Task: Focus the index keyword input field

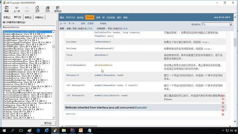Action: pos(29,27)
